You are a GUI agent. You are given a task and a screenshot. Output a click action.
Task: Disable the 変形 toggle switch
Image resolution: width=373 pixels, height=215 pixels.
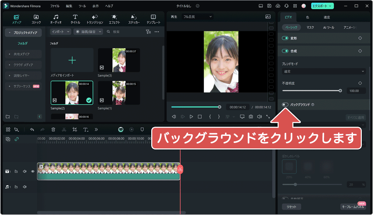click(x=284, y=38)
